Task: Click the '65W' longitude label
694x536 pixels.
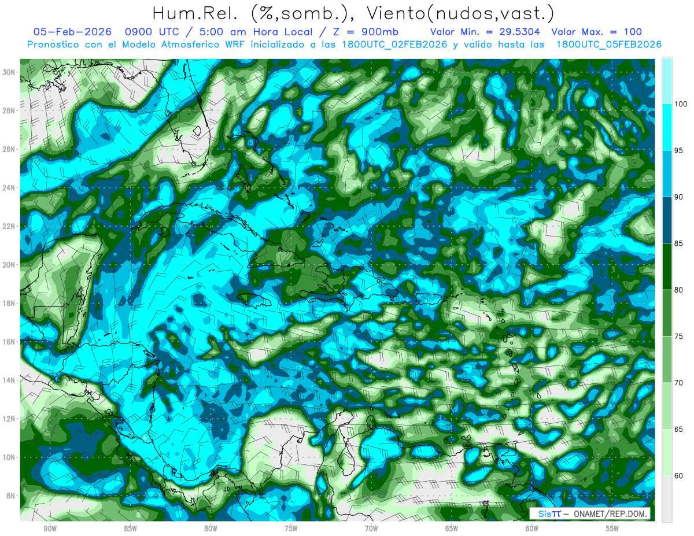Action: tap(452, 528)
